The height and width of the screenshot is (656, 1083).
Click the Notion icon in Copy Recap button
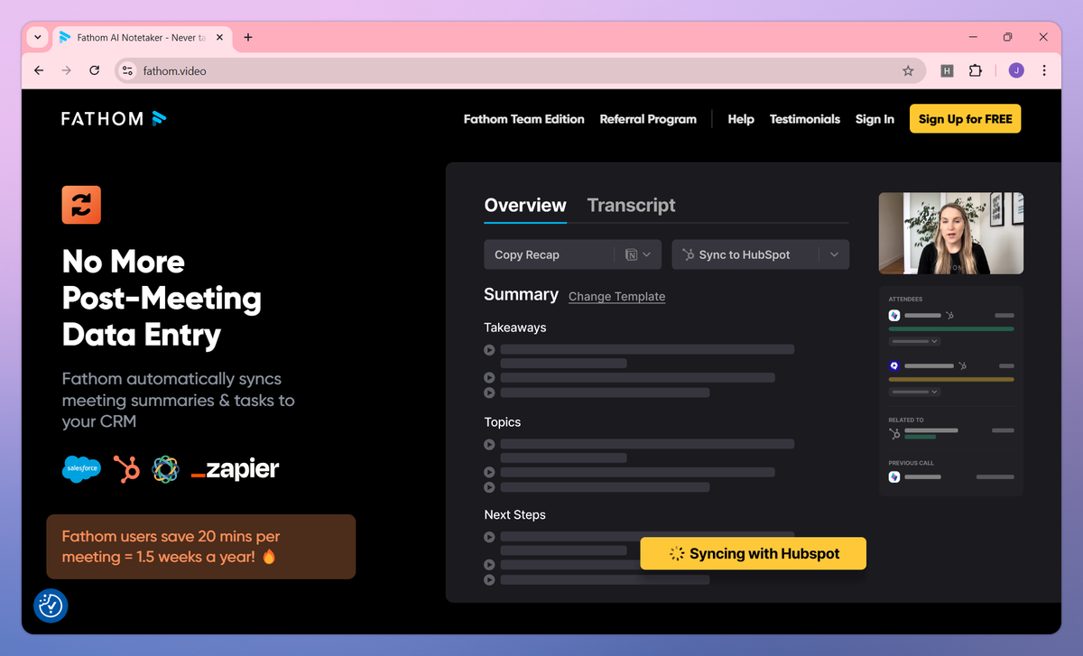632,255
